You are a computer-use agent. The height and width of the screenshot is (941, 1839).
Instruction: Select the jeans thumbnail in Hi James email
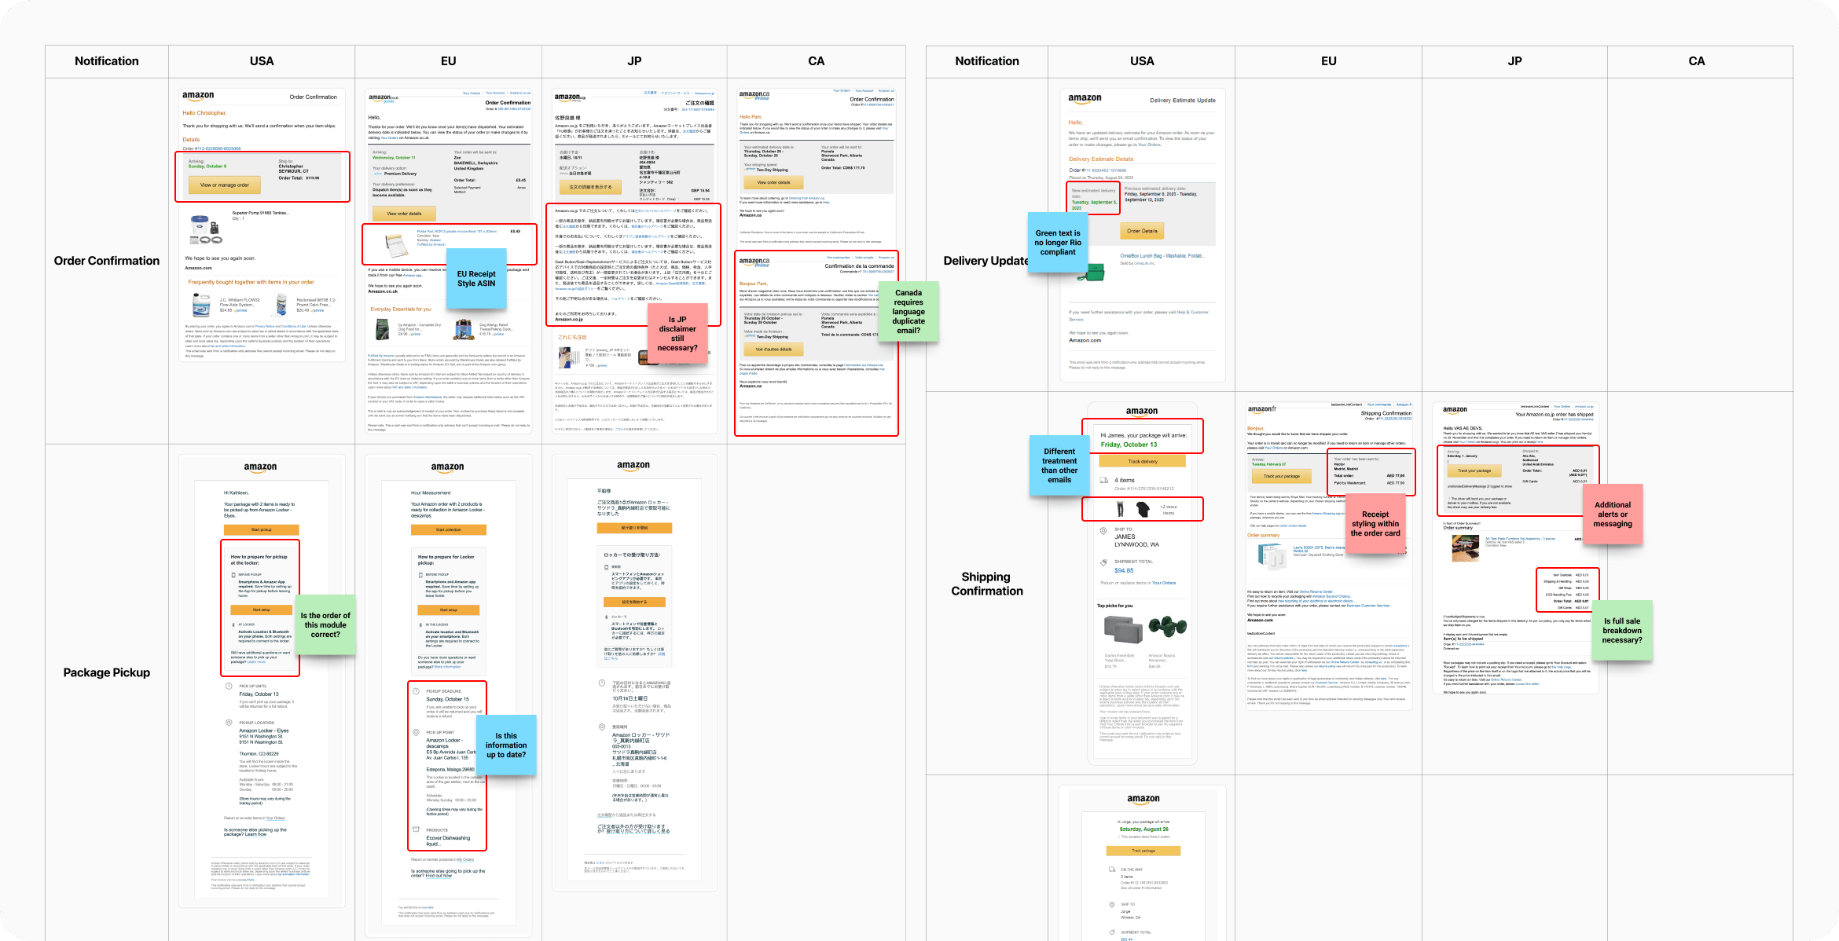[1121, 509]
